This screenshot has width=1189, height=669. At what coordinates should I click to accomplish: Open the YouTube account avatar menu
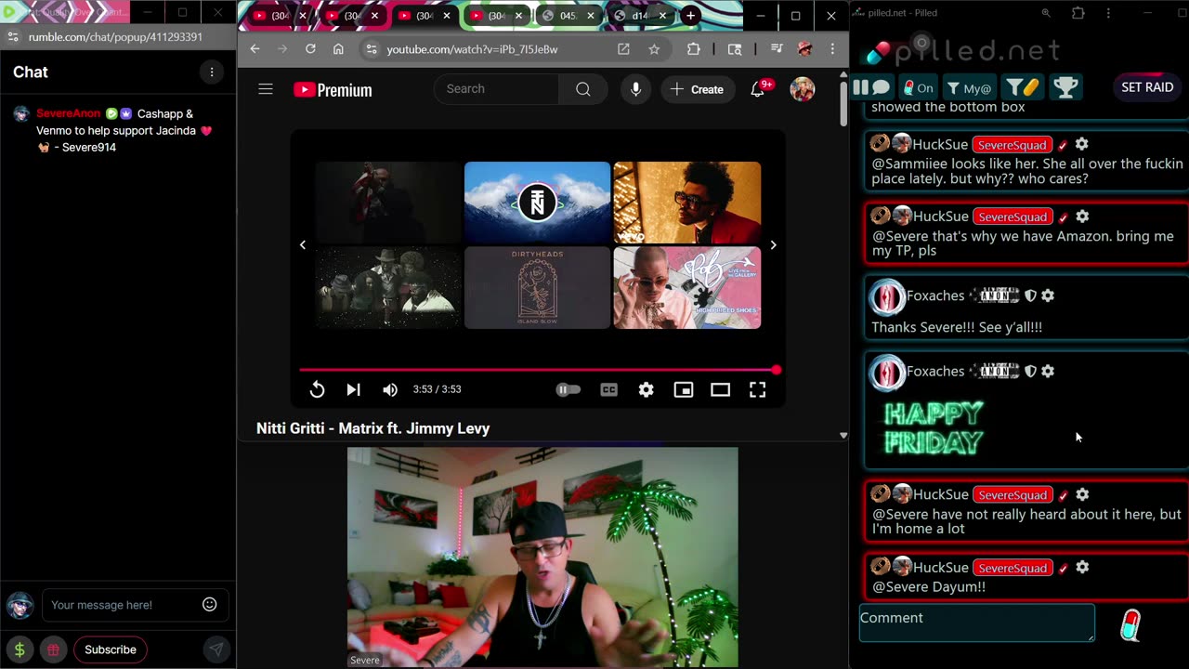[x=802, y=89]
